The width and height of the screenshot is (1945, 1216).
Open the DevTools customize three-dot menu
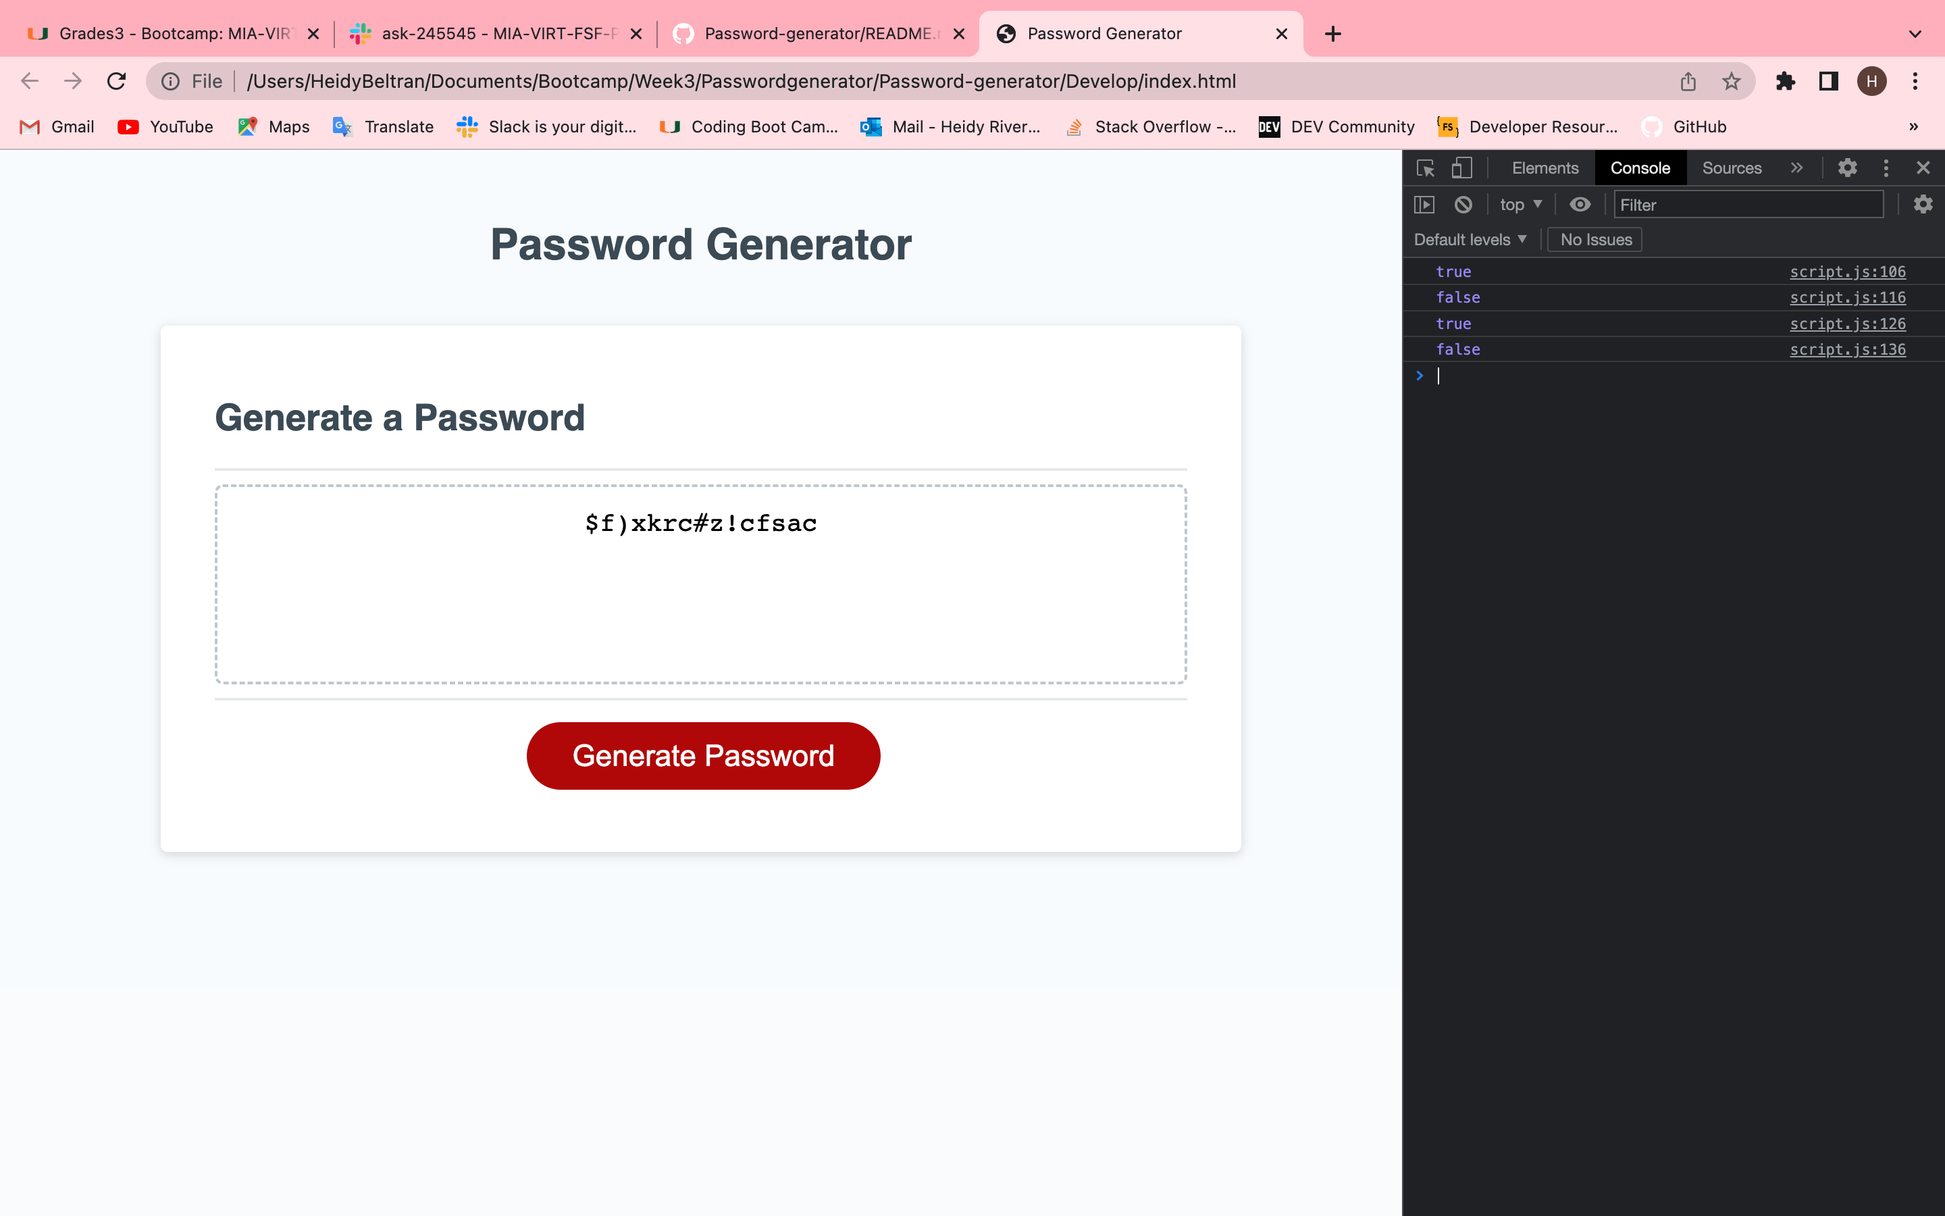coord(1886,168)
